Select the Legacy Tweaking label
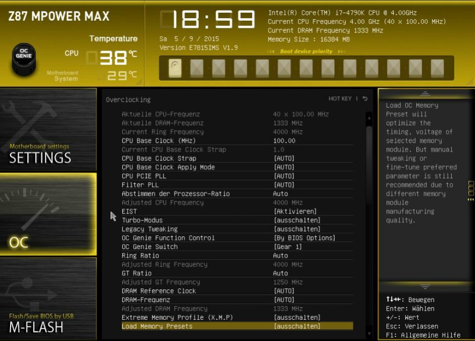475x341 pixels. click(150, 229)
